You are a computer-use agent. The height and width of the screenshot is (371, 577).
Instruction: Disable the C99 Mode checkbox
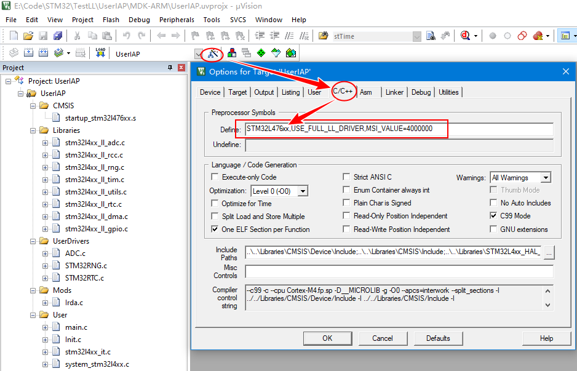(493, 216)
